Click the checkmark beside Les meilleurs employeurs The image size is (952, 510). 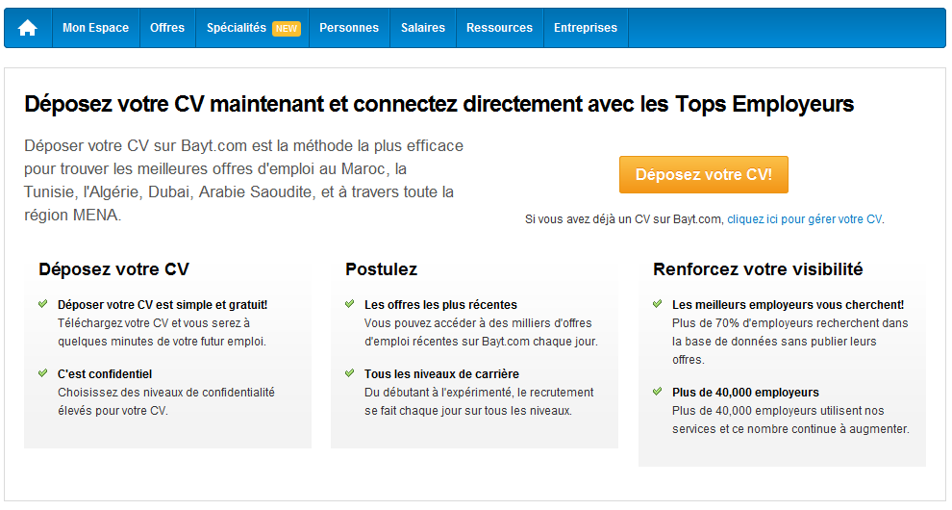[x=657, y=304]
